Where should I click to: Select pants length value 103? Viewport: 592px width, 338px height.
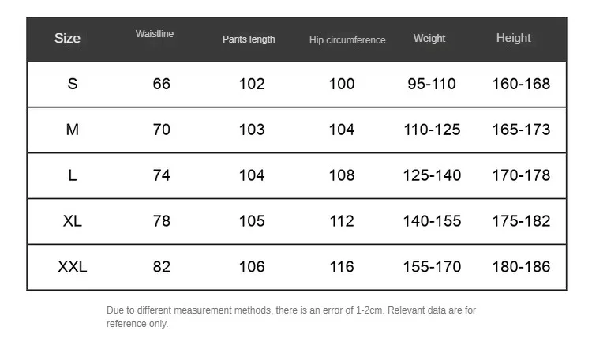point(252,130)
